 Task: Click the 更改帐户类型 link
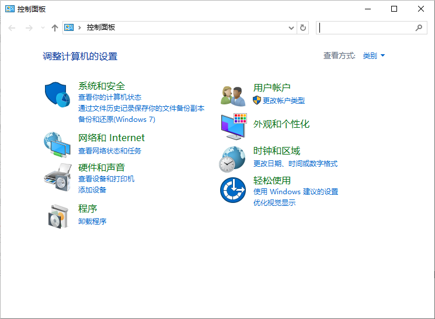283,100
